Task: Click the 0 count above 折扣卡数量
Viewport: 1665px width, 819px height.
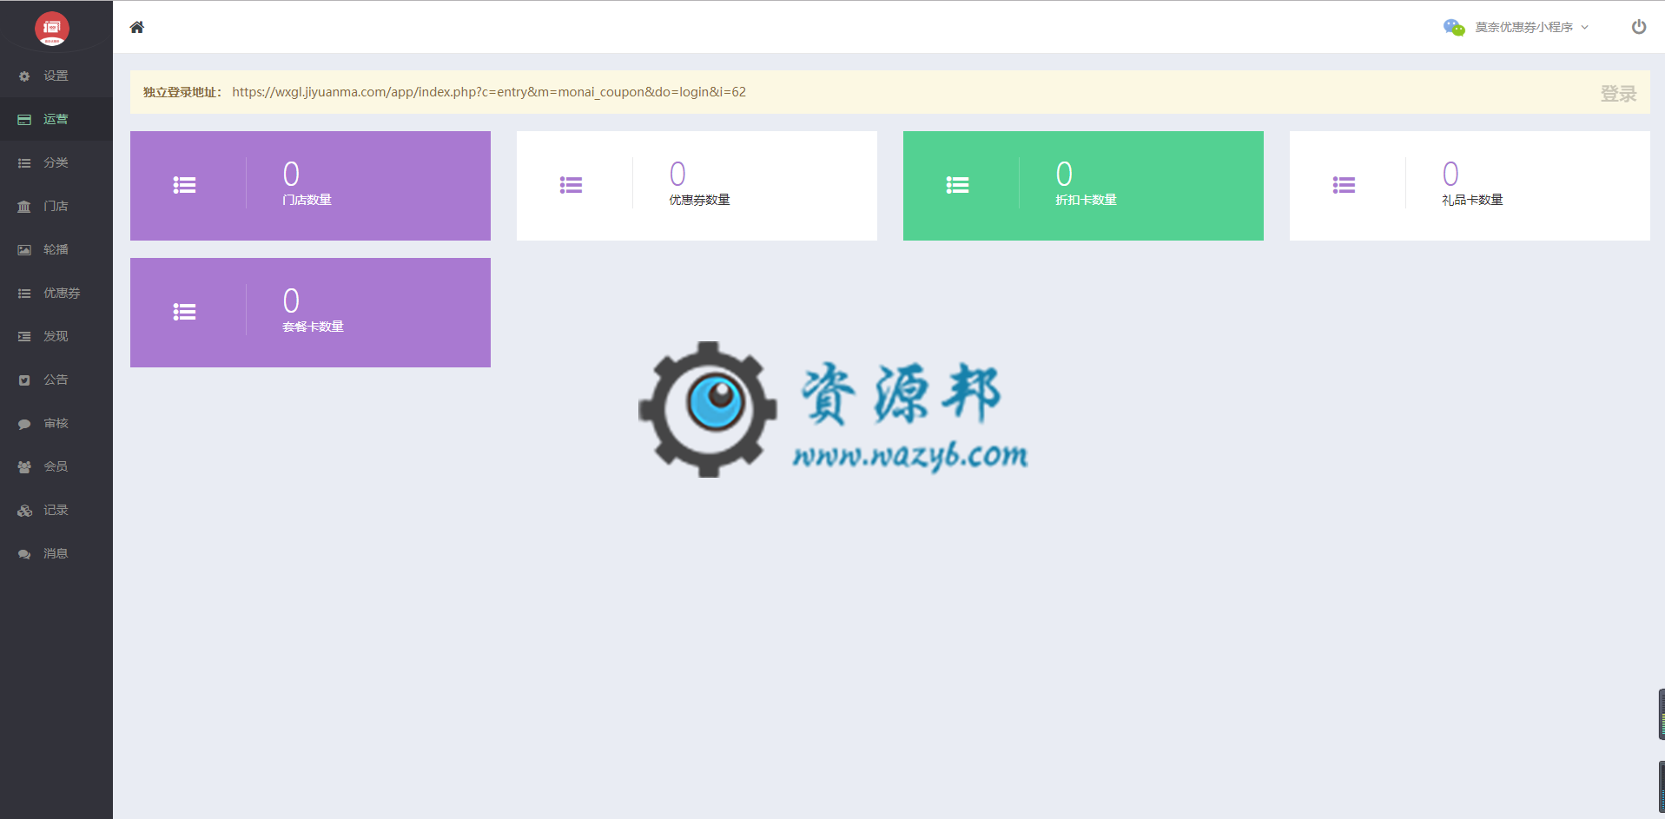Action: (1064, 174)
